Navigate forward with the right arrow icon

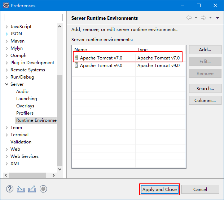click(203, 18)
